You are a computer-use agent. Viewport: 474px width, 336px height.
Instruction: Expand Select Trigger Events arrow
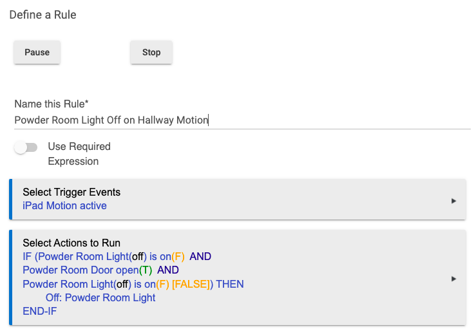(x=453, y=201)
